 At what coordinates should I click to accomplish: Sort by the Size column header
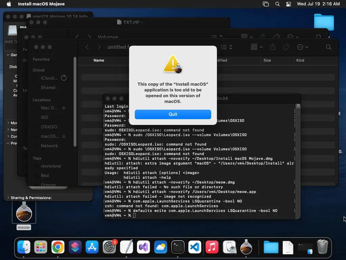(x=267, y=60)
